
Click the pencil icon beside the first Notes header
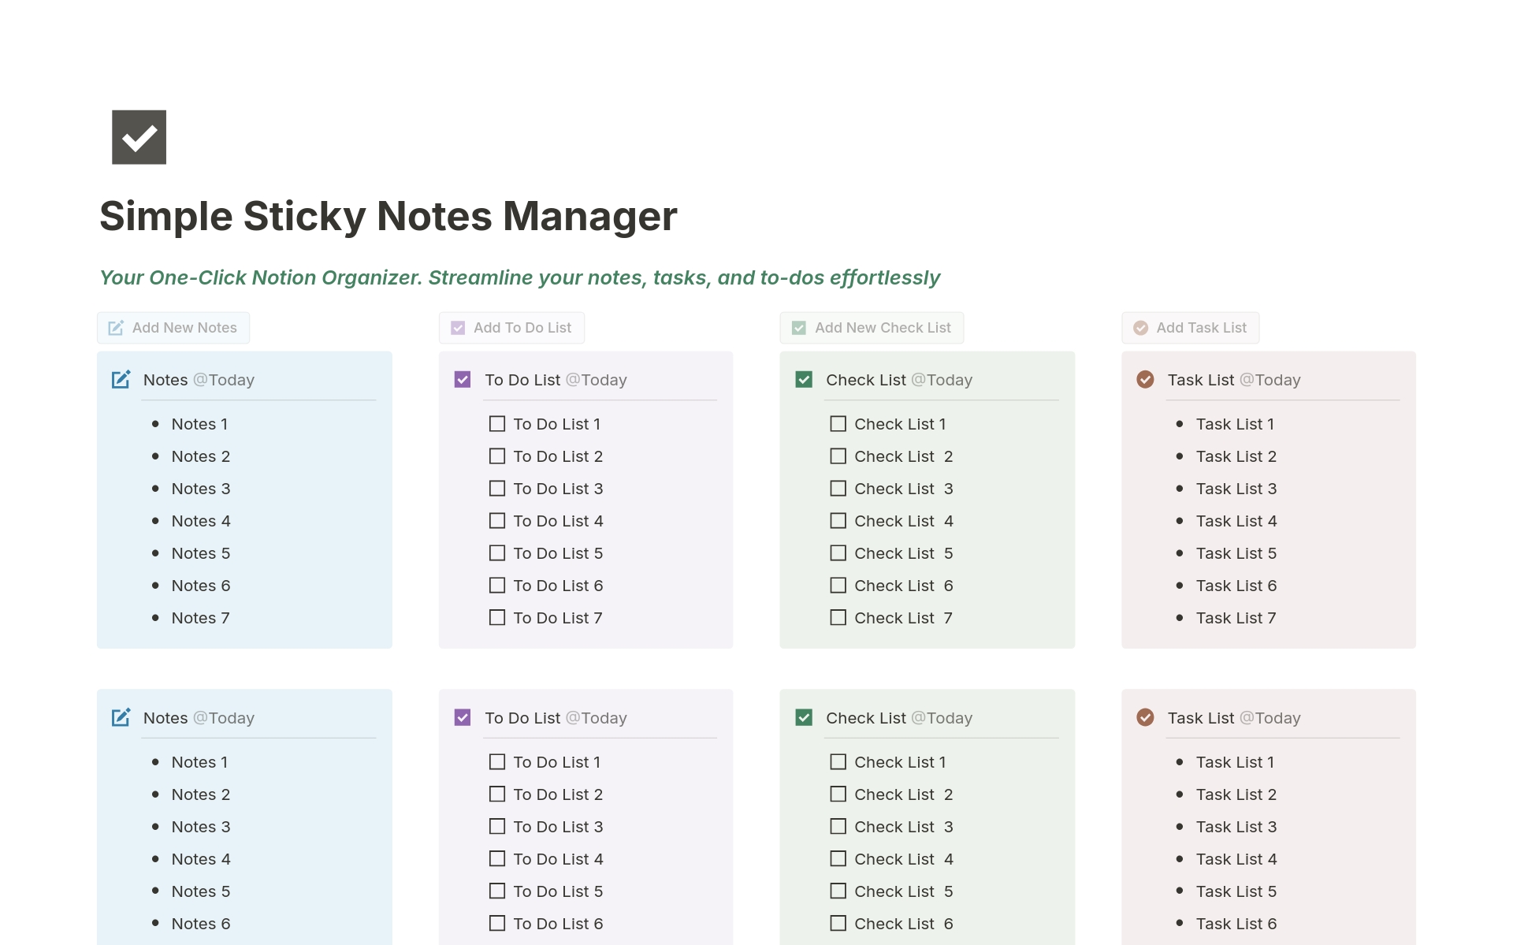tap(121, 379)
